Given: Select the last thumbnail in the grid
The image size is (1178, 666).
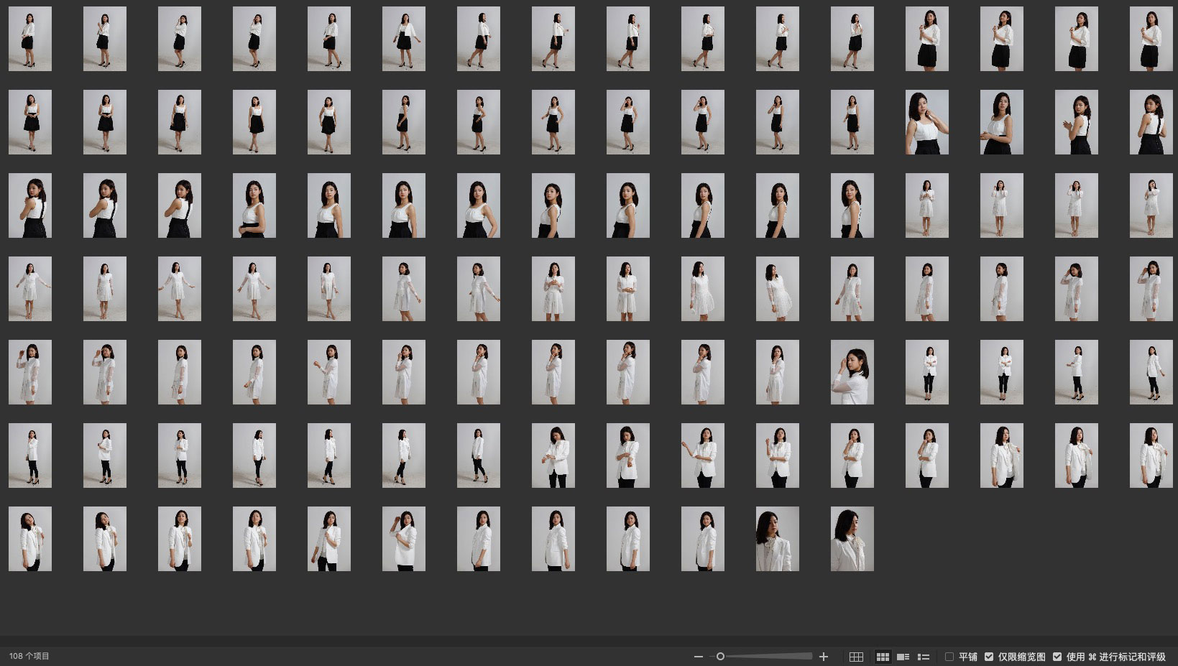Looking at the screenshot, I should (x=852, y=539).
